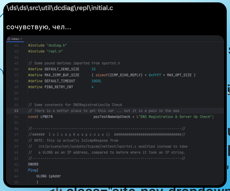Click the file path text ending in initial.c
This screenshot has height=191, width=230.
pos(59,8)
